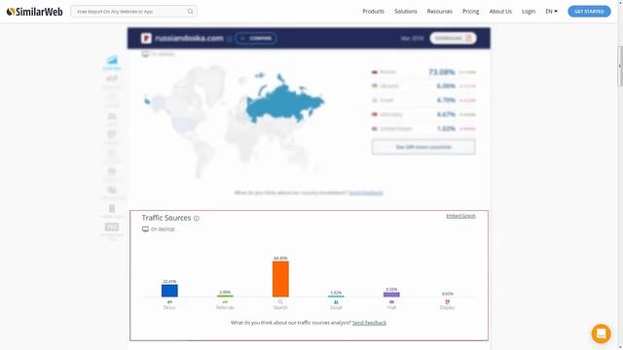Focus the free website report search field

tap(133, 12)
